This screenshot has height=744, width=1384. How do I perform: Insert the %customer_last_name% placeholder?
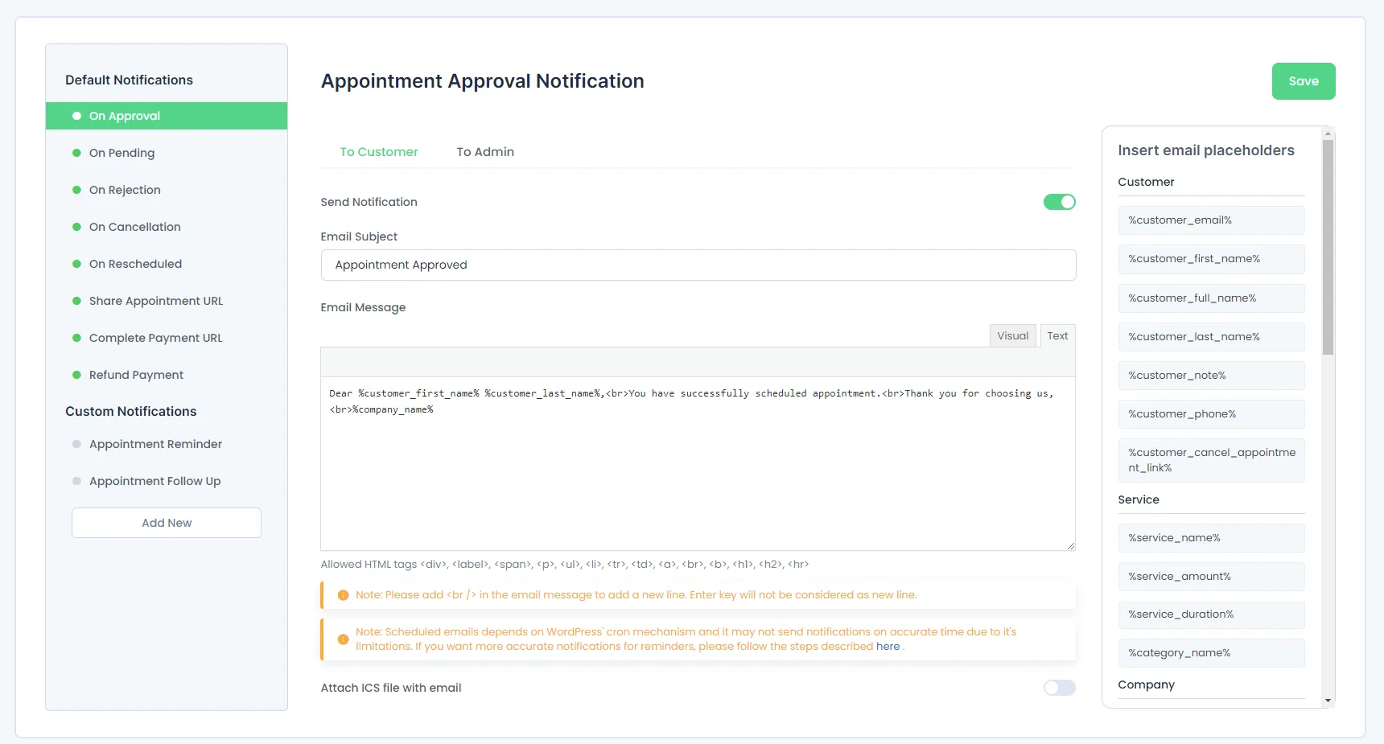pyautogui.click(x=1211, y=337)
